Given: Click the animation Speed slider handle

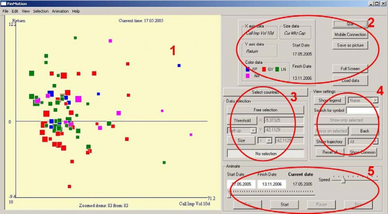Looking at the screenshot, I should click(x=343, y=180).
